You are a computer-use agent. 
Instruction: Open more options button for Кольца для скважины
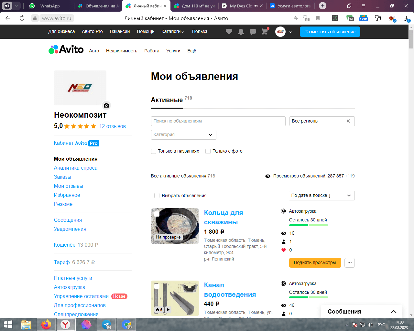pos(350,263)
